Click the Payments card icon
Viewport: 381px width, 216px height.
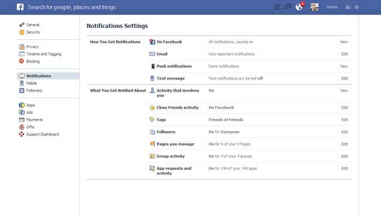pos(22,120)
